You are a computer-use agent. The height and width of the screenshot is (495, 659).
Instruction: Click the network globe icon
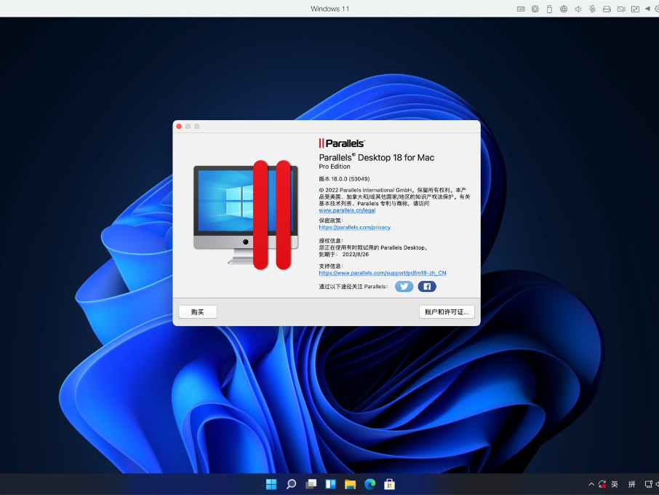coord(563,9)
